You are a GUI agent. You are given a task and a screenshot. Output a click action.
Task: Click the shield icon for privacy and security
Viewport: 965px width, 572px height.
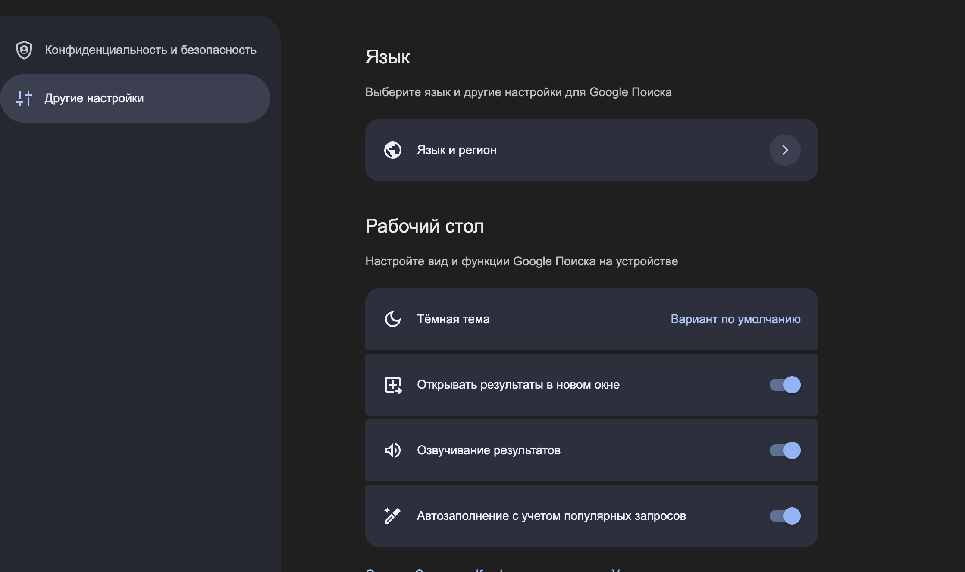click(x=24, y=50)
